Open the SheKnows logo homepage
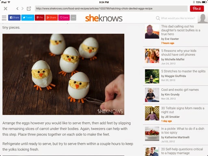This screenshot has width=208, height=156. 104,18
